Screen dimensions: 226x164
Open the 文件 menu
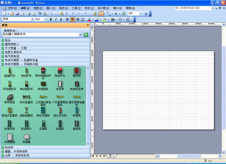click(13, 8)
